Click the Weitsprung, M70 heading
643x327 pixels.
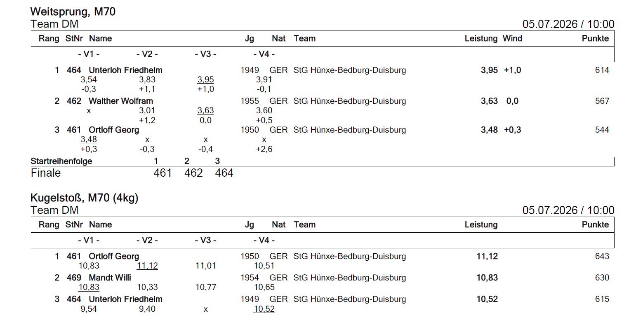point(73,12)
